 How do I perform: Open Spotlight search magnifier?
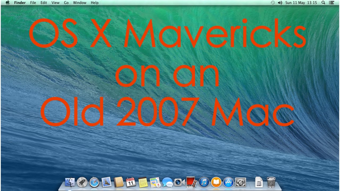pyautogui.click(x=323, y=3)
